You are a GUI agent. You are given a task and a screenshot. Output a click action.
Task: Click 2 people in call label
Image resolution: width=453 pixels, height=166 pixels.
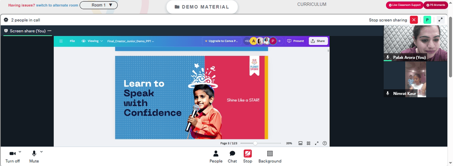tap(25, 20)
